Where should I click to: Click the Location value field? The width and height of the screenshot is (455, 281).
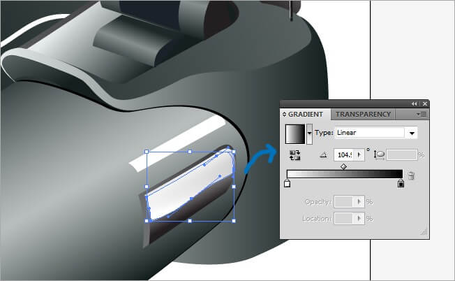(x=344, y=219)
